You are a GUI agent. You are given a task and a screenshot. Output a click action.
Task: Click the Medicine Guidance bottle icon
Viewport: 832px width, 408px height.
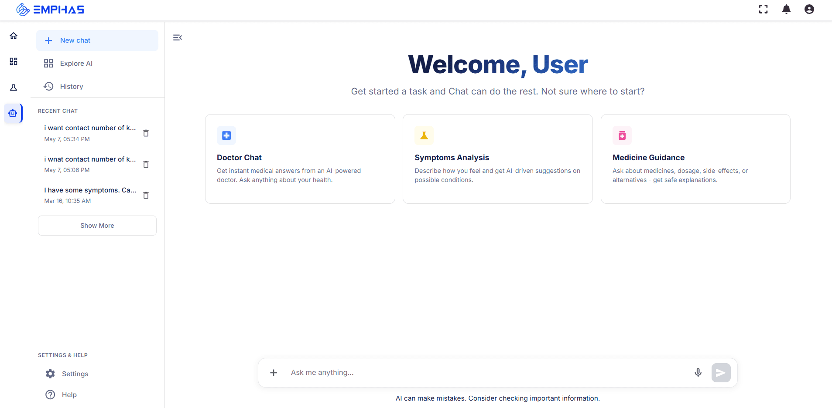click(x=622, y=135)
